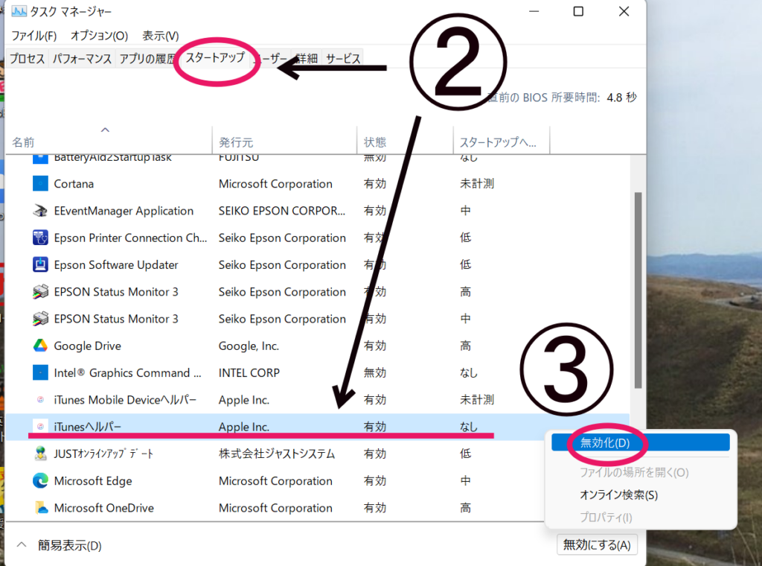Switch to the サービス tab
The height and width of the screenshot is (566, 762).
click(x=343, y=59)
